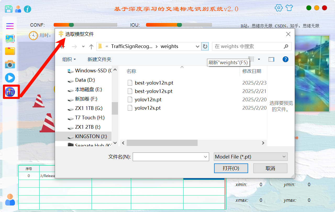Expand the view options dropdown arrow
Screen dimensions: 335x212
click(x=259, y=59)
